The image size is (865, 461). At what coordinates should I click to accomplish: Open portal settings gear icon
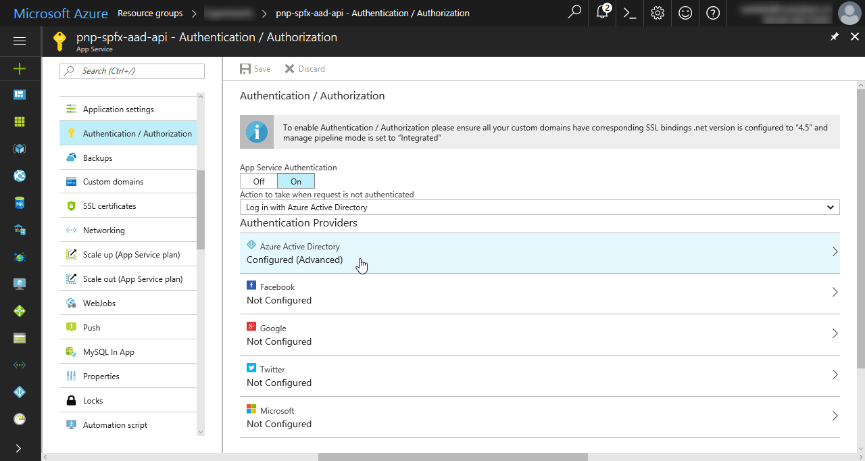click(x=658, y=13)
